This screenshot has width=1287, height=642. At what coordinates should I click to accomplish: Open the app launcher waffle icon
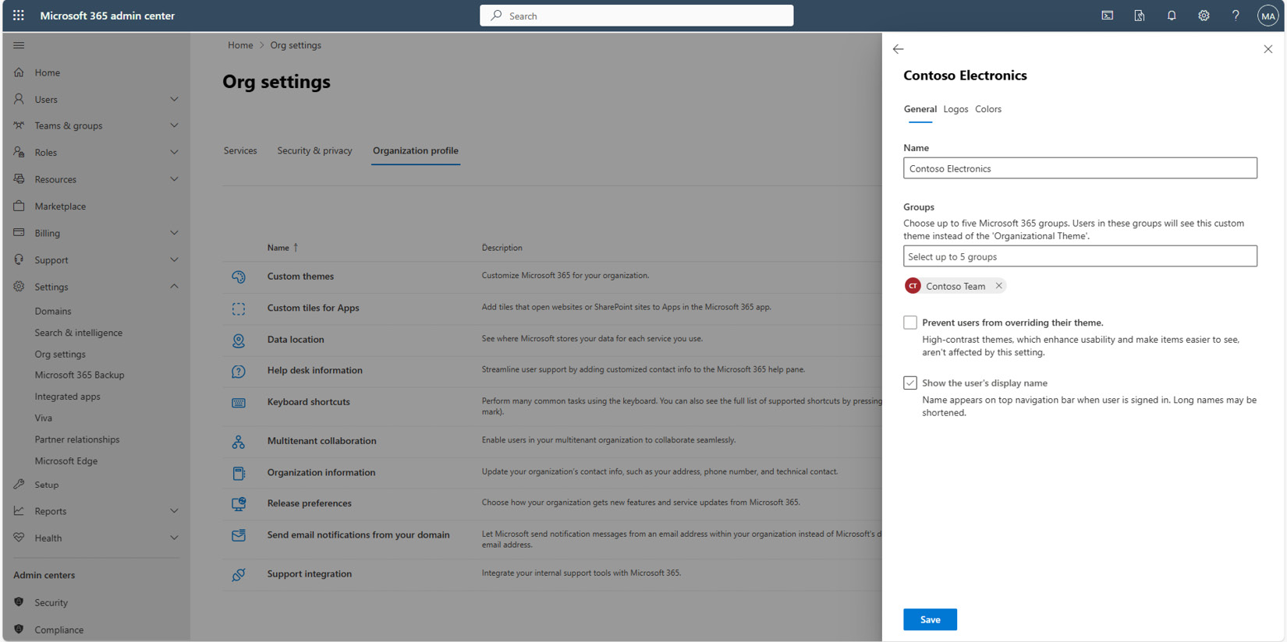pyautogui.click(x=19, y=16)
